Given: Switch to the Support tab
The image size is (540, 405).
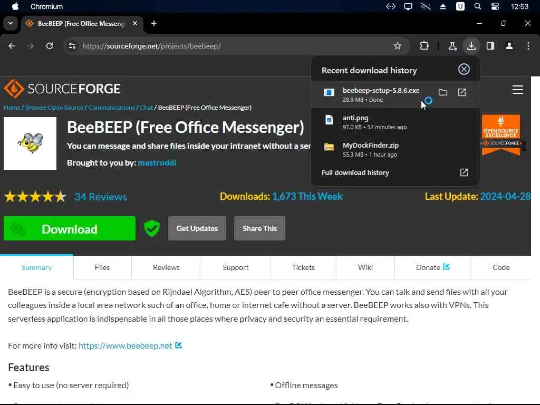Looking at the screenshot, I should [x=236, y=267].
